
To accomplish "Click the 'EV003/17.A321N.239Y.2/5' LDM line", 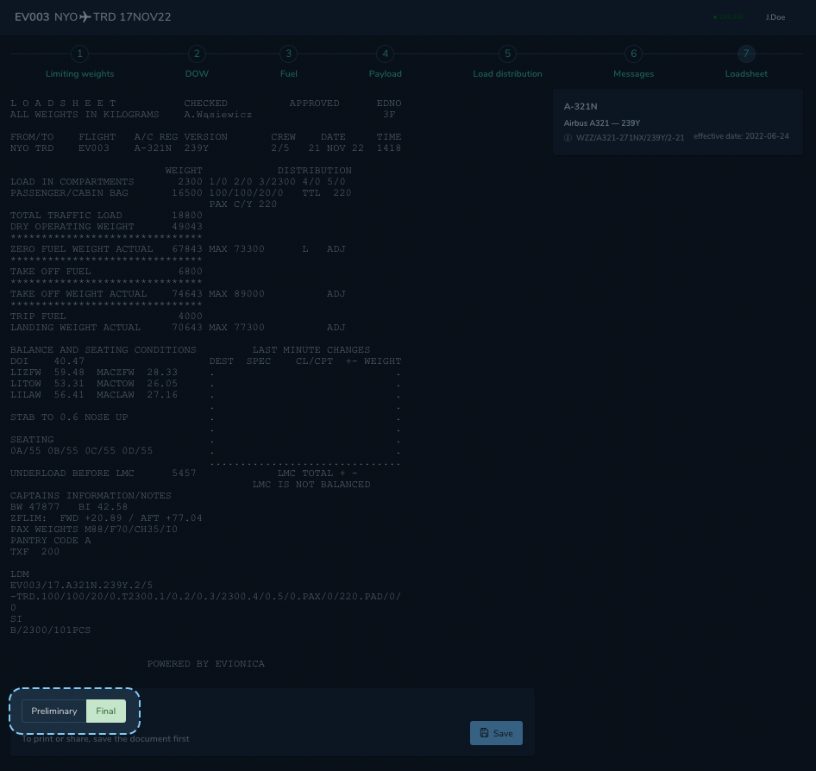I will 82,586.
